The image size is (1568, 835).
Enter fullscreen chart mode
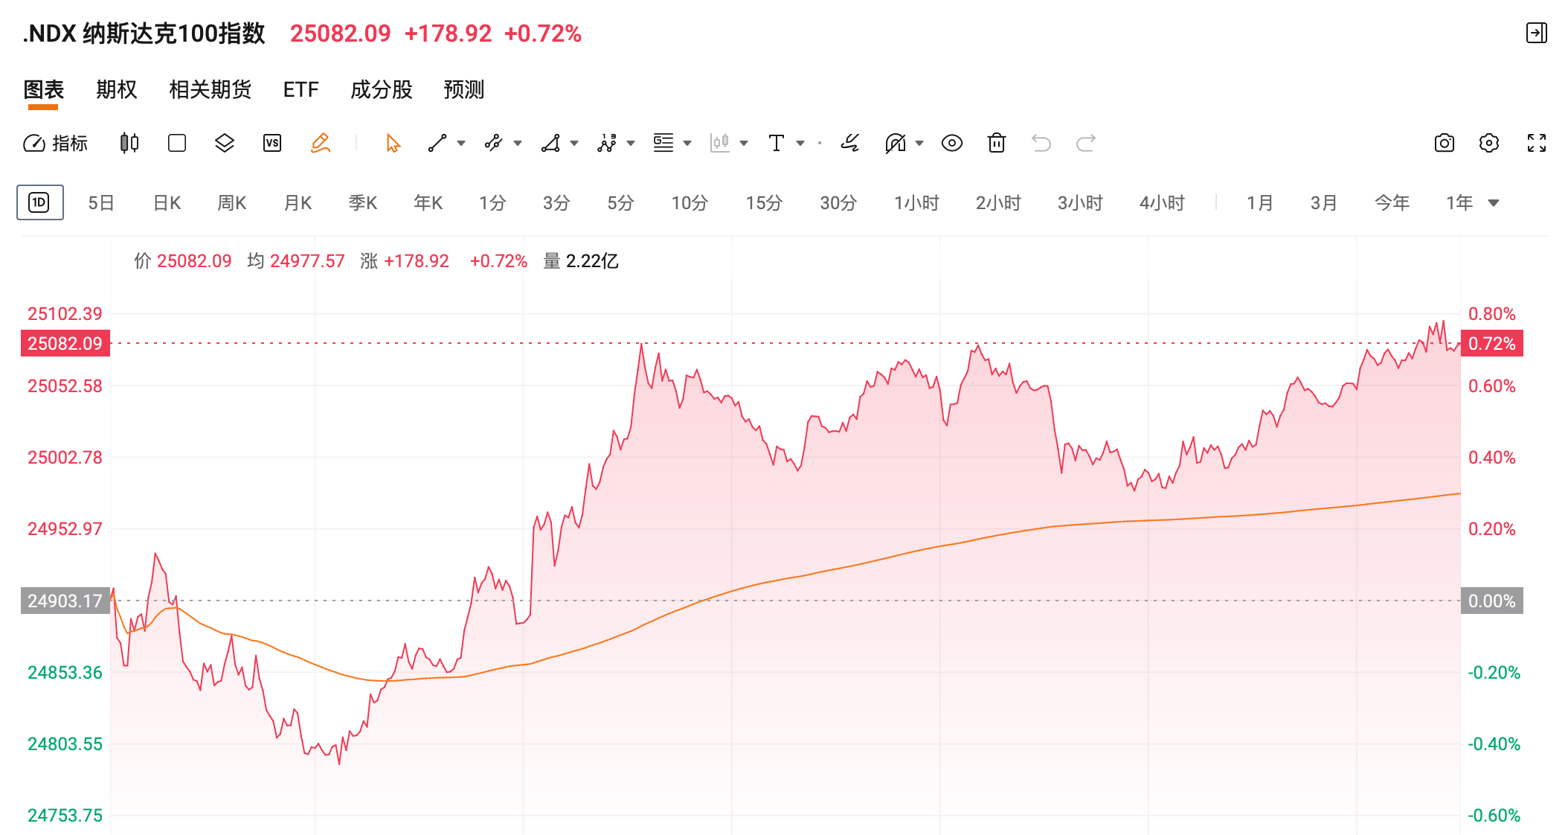coord(1537,143)
